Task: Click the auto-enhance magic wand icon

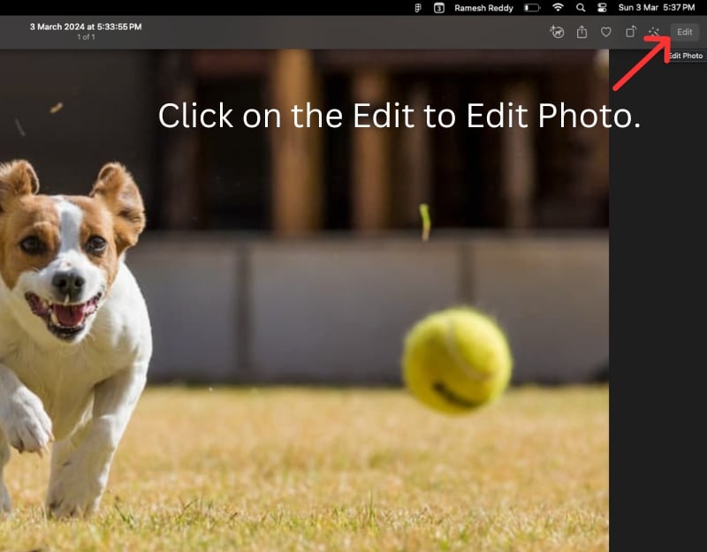Action: point(654,32)
